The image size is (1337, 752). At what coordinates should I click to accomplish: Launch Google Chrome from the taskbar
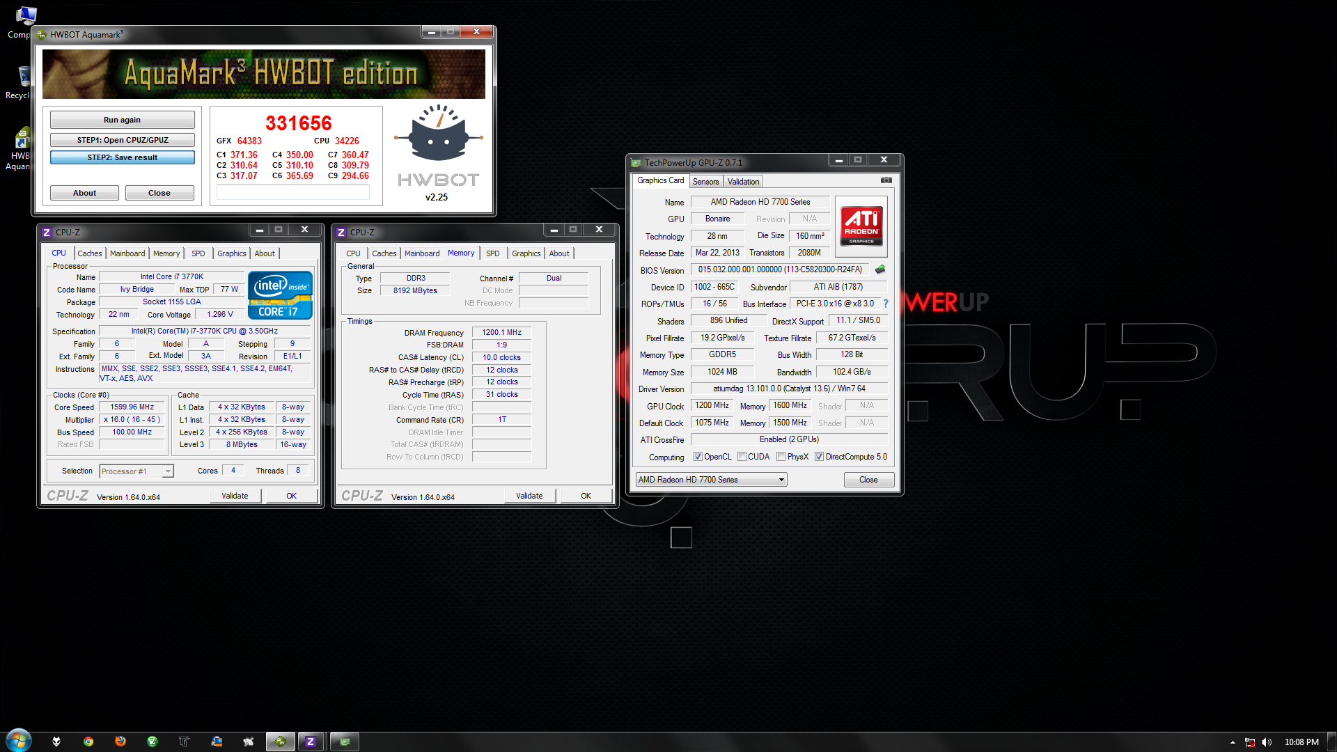tap(88, 742)
